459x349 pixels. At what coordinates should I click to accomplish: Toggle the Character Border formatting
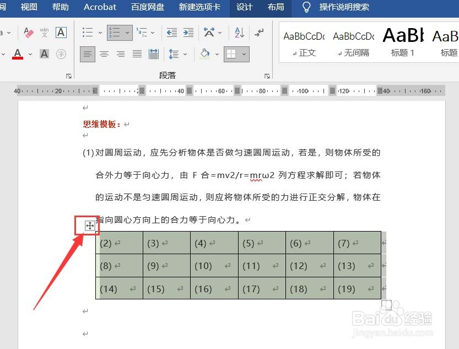point(61,33)
